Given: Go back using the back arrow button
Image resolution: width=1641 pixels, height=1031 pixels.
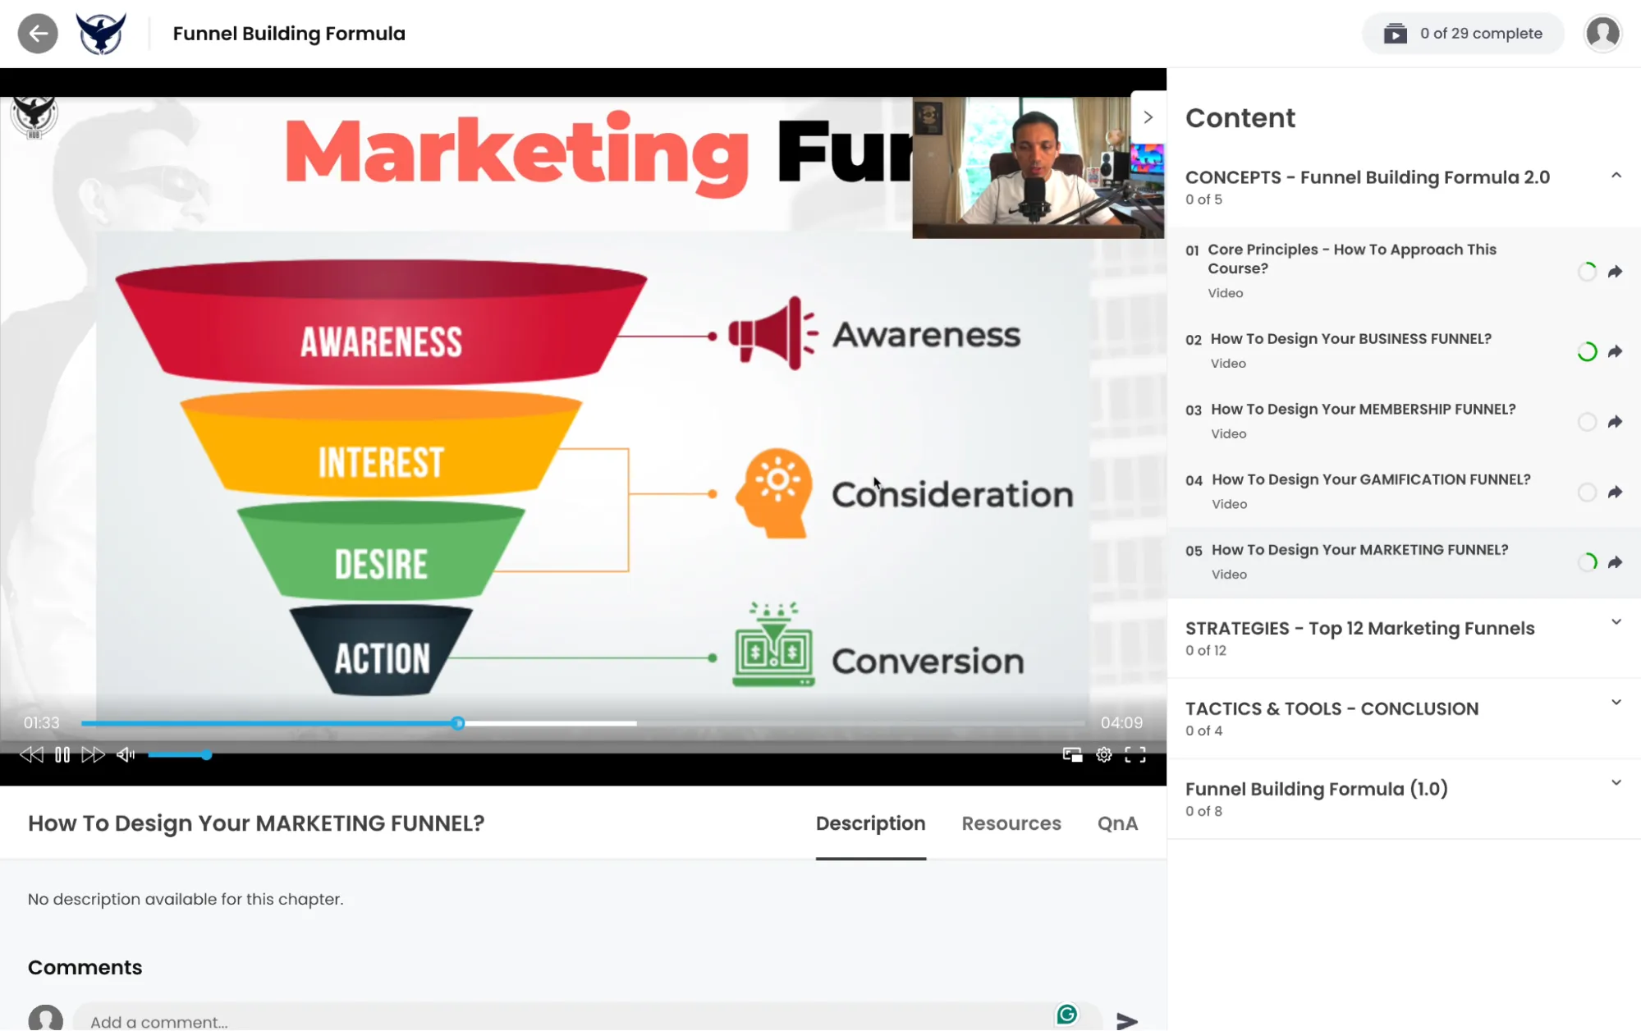Looking at the screenshot, I should pos(38,33).
